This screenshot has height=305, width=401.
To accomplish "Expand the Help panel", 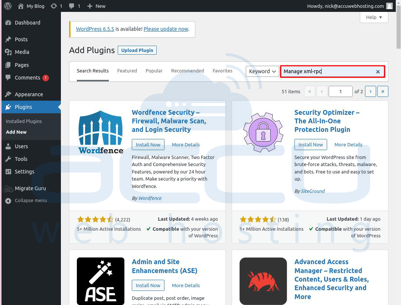I will point(374,17).
